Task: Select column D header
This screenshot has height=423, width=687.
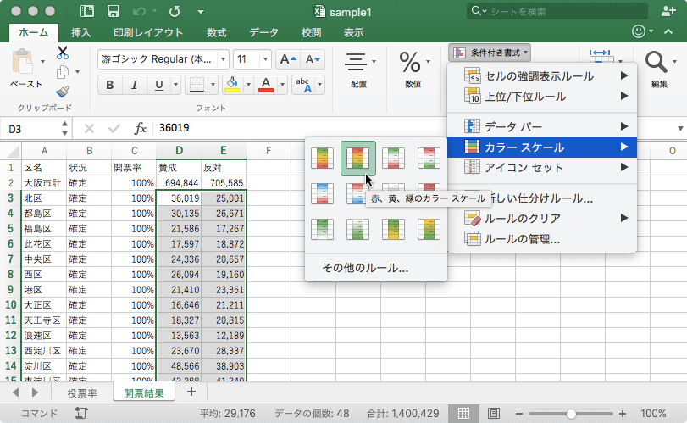Action: pos(179,151)
